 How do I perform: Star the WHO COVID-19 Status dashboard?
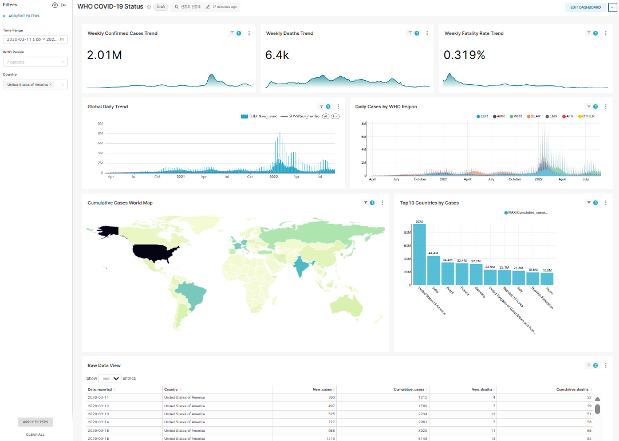click(x=149, y=7)
